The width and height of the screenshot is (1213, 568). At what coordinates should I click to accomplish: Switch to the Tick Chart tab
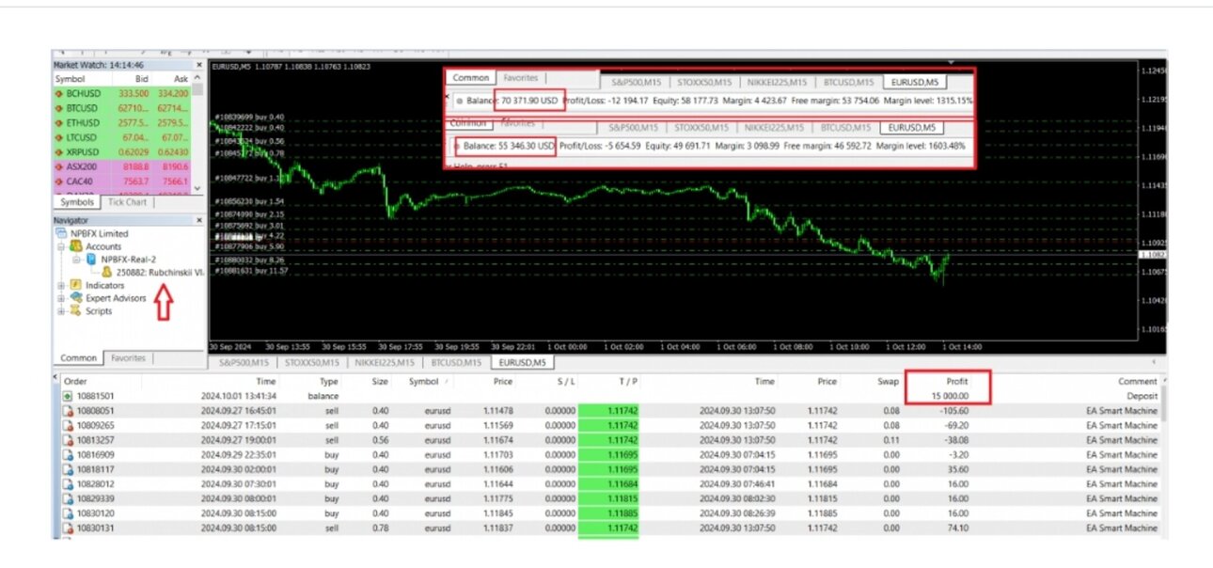click(127, 202)
